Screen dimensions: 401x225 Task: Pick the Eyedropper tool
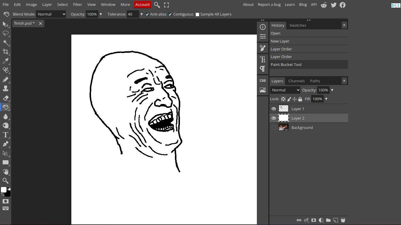click(6, 61)
